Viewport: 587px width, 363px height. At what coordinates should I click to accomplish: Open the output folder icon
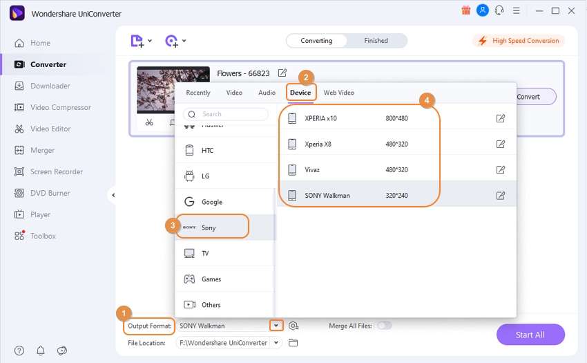pos(293,343)
